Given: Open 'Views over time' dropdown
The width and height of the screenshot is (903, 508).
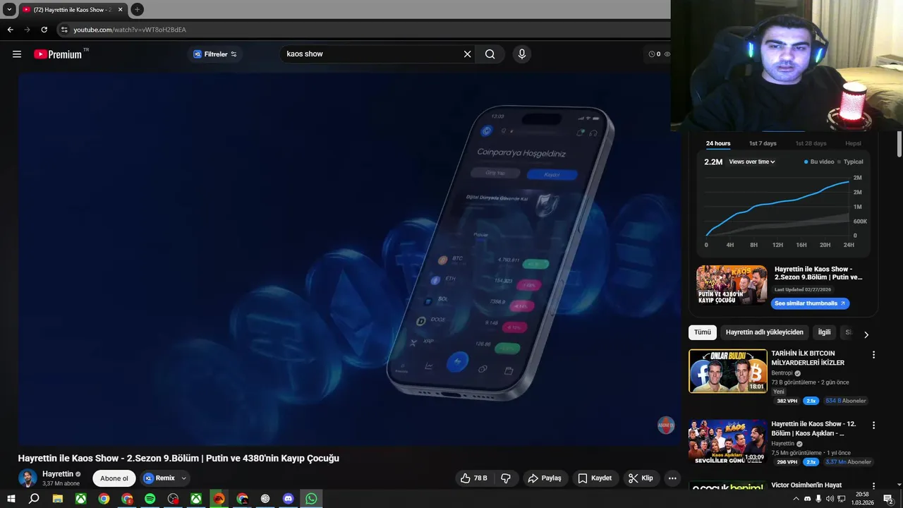Looking at the screenshot, I should (x=752, y=162).
